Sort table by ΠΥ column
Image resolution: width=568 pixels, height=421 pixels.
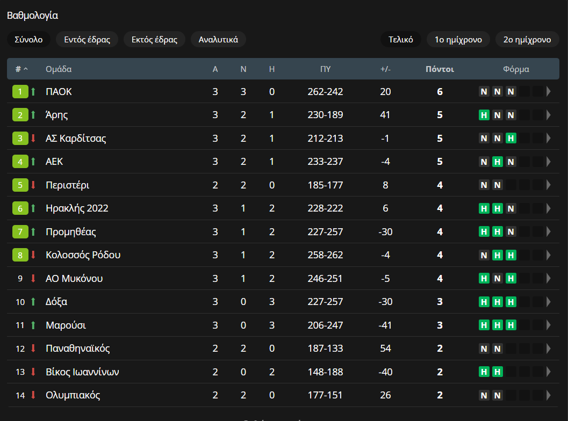point(325,69)
